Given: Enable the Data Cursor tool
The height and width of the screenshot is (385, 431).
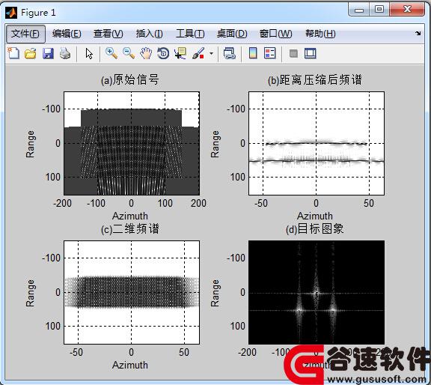Looking at the screenshot, I should tap(180, 53).
